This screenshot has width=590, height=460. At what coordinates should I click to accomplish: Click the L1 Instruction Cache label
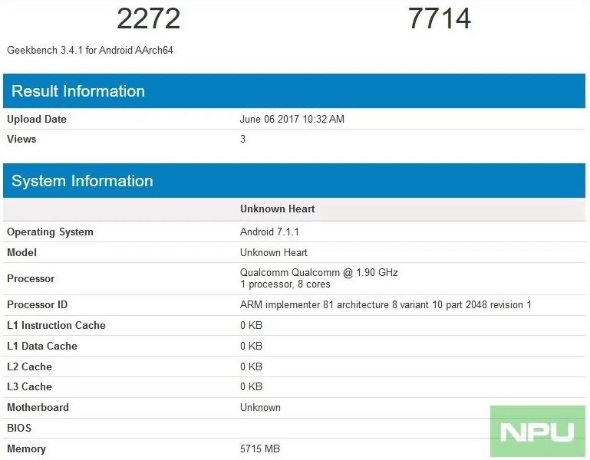56,325
